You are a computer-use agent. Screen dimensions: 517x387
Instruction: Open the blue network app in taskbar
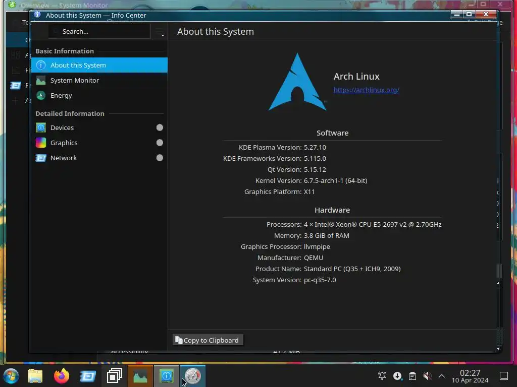coord(88,376)
